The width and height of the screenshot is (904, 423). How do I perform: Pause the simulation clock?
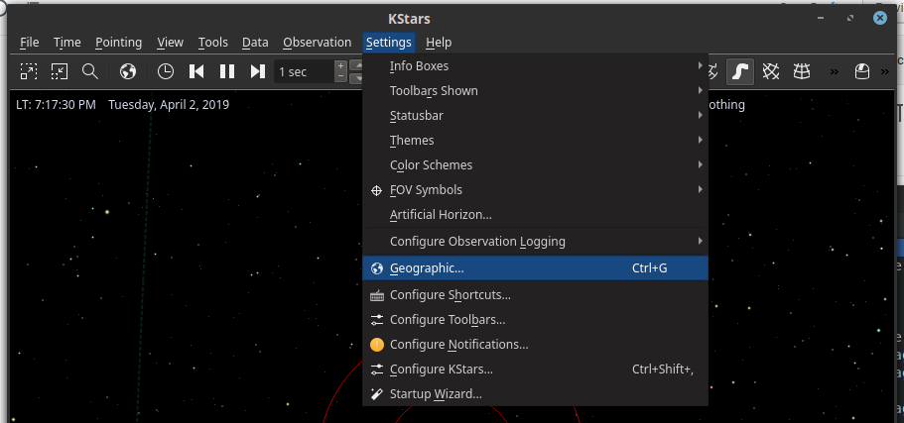tap(226, 71)
